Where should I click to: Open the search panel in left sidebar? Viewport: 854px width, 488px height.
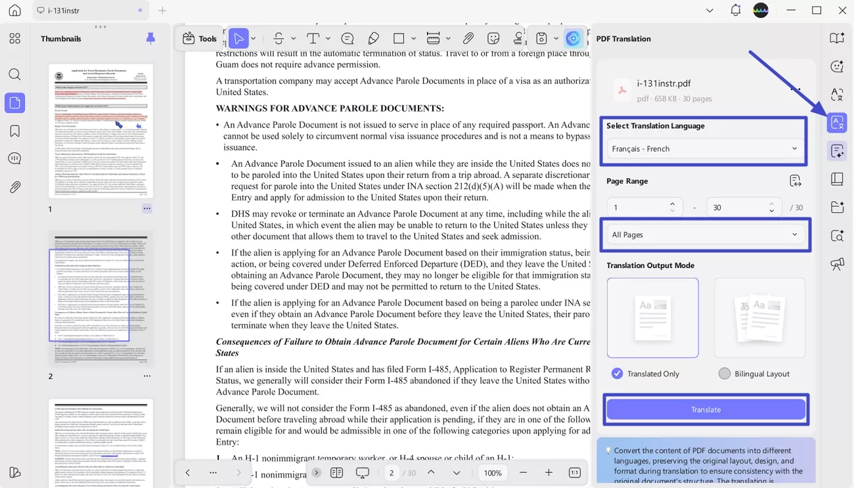pyautogui.click(x=14, y=74)
